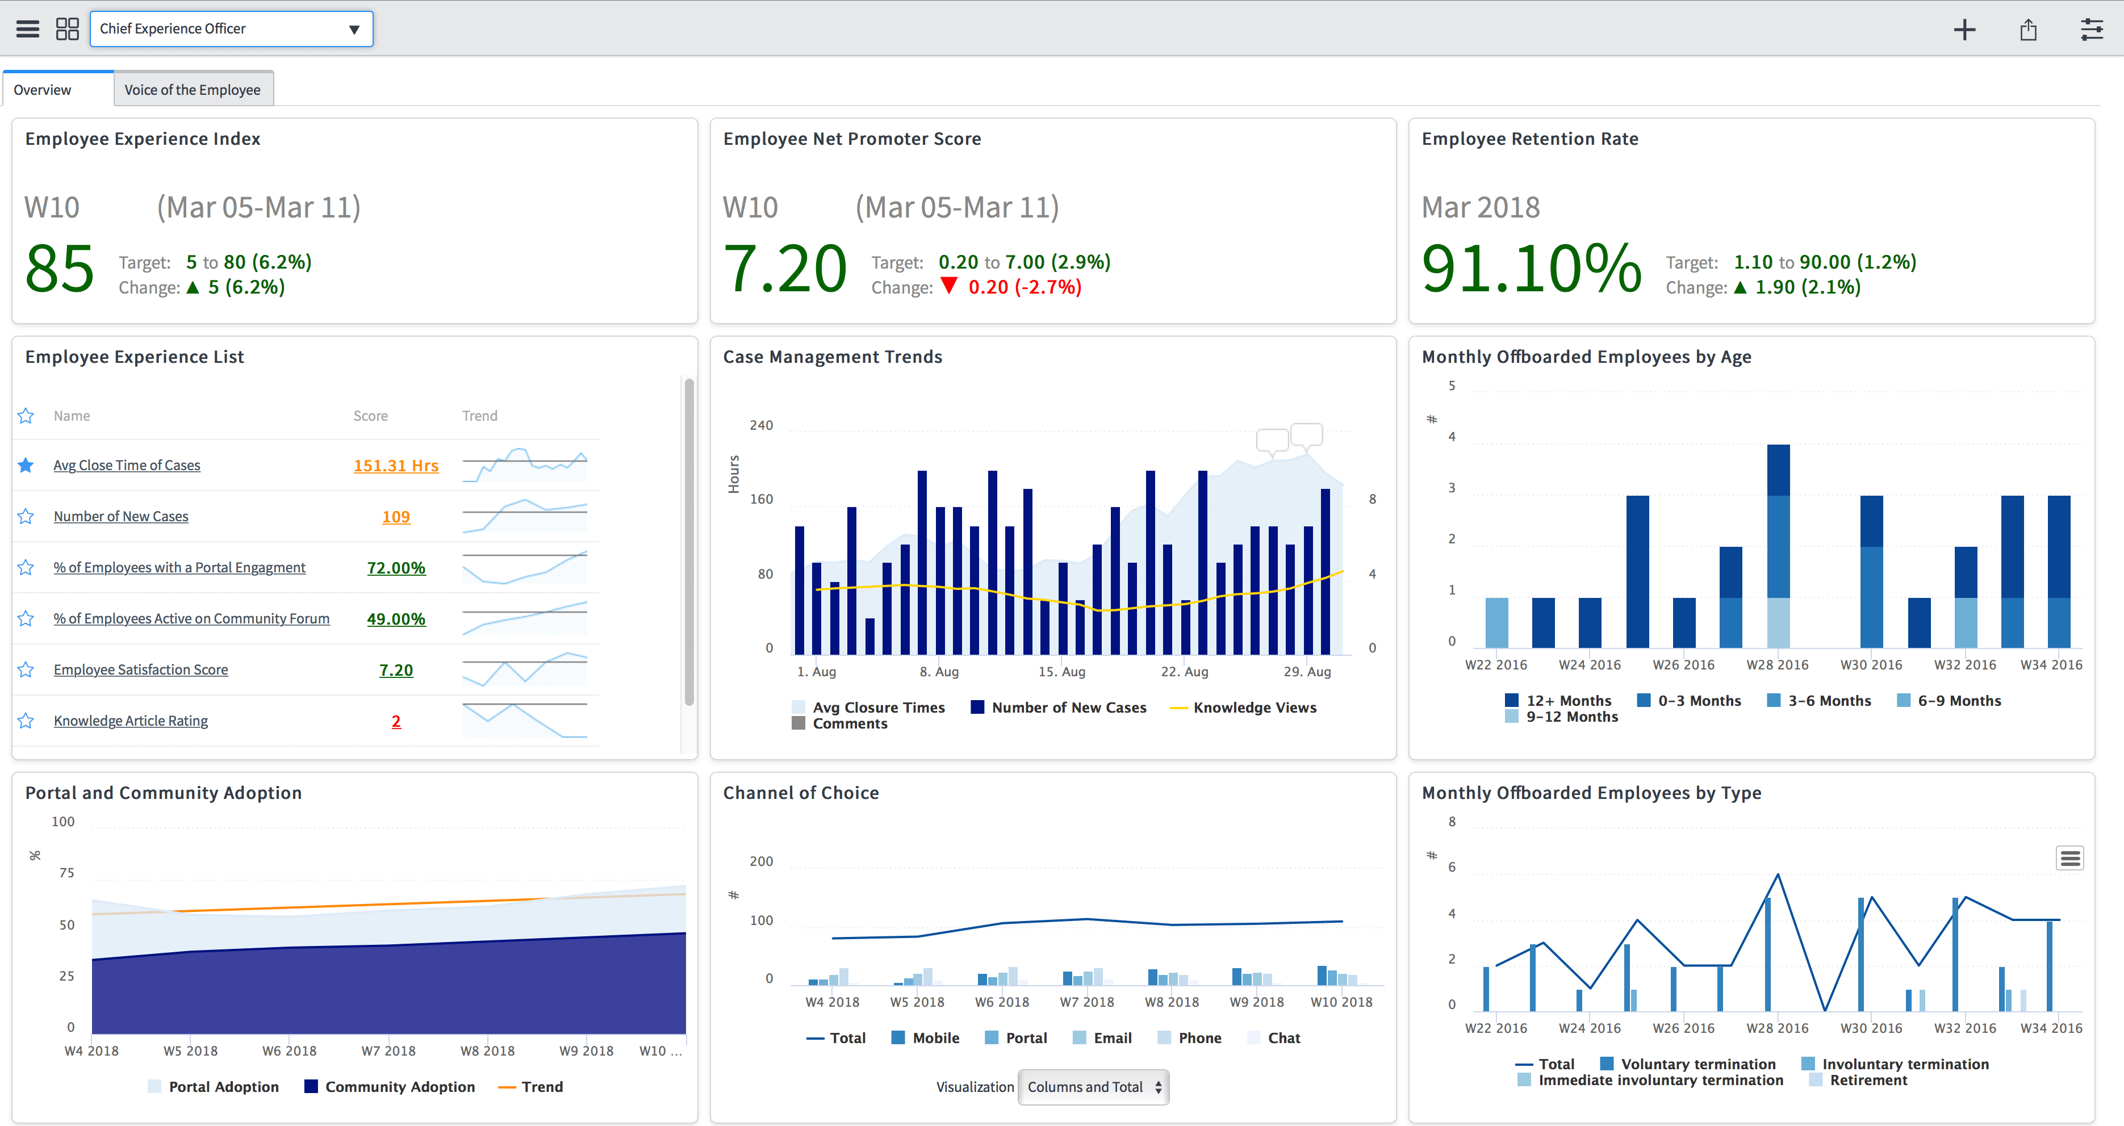Click the star icon in the list header row

coord(26,416)
